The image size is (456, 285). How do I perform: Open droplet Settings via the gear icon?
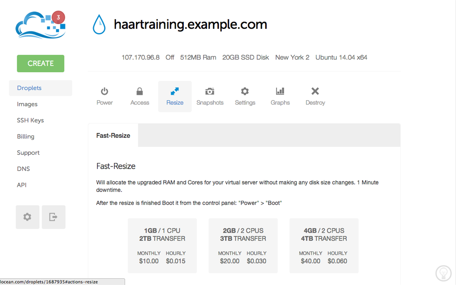point(245,95)
